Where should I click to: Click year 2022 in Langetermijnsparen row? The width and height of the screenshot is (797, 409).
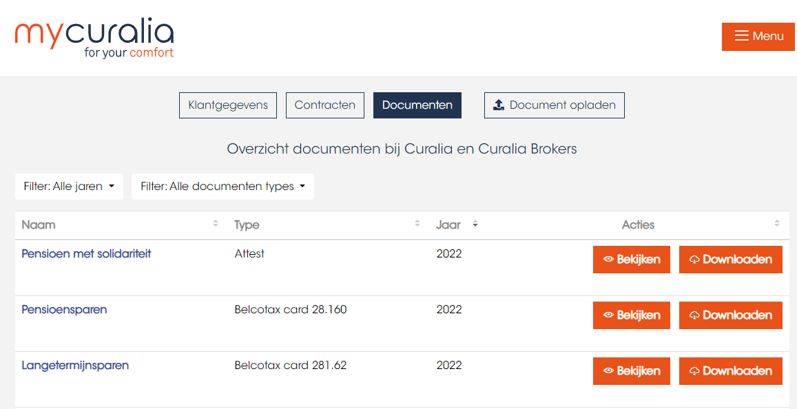(449, 366)
